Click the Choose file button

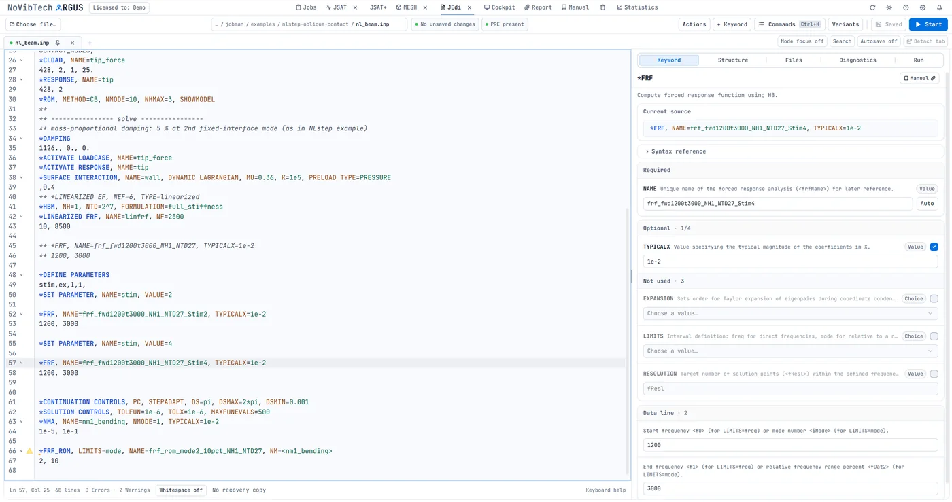point(33,24)
